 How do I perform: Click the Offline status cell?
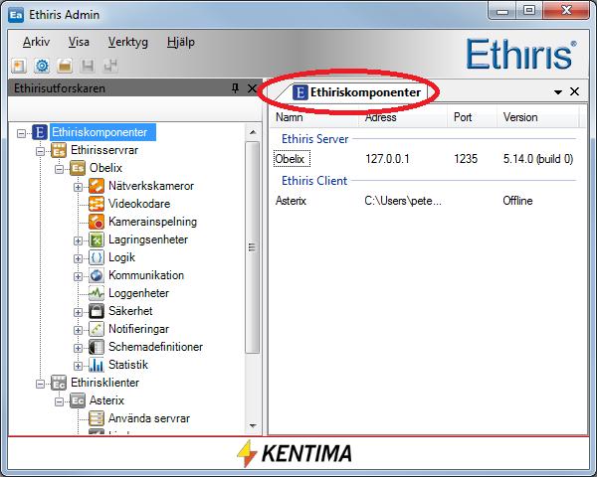[x=517, y=201]
